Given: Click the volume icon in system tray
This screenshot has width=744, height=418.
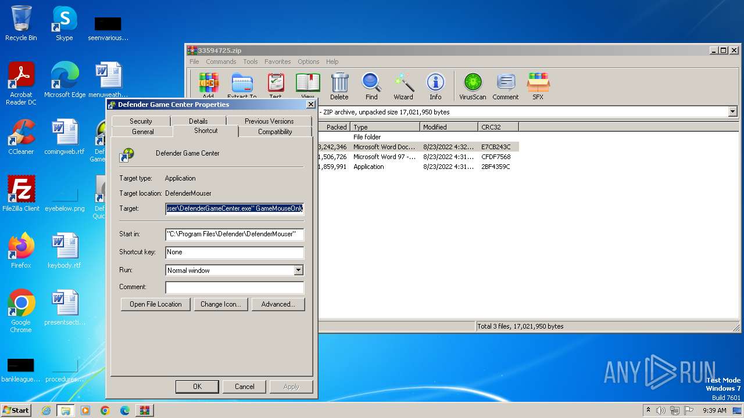Looking at the screenshot, I should [660, 410].
